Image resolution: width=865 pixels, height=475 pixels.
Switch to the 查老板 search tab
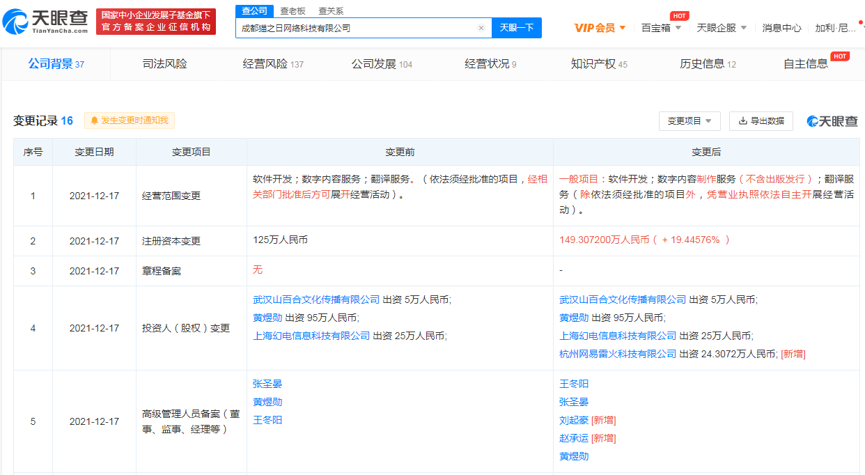(x=293, y=11)
